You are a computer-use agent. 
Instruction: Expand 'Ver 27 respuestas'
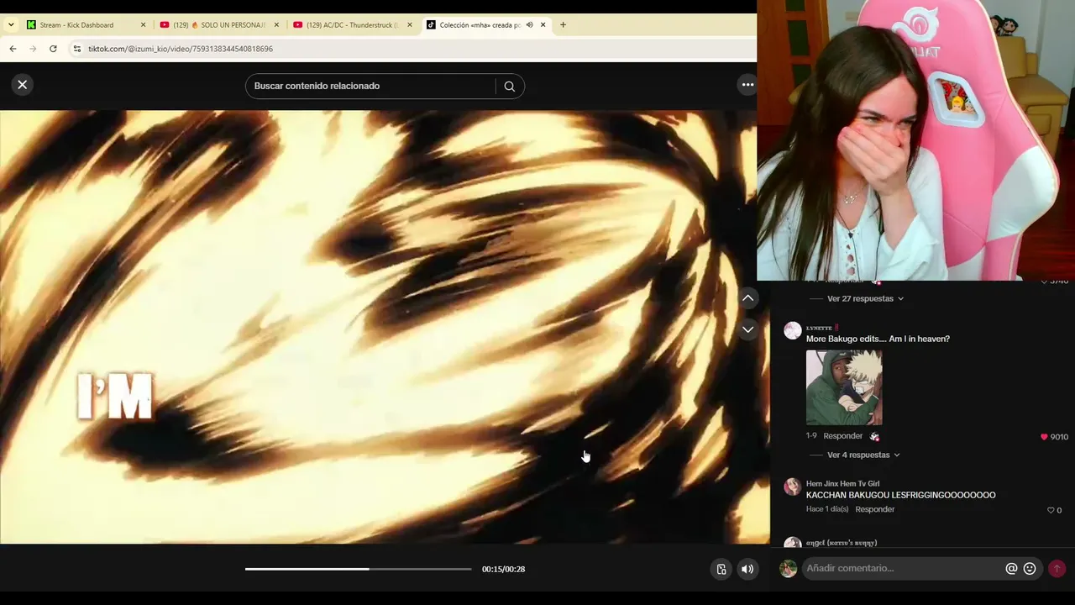pyautogui.click(x=865, y=298)
